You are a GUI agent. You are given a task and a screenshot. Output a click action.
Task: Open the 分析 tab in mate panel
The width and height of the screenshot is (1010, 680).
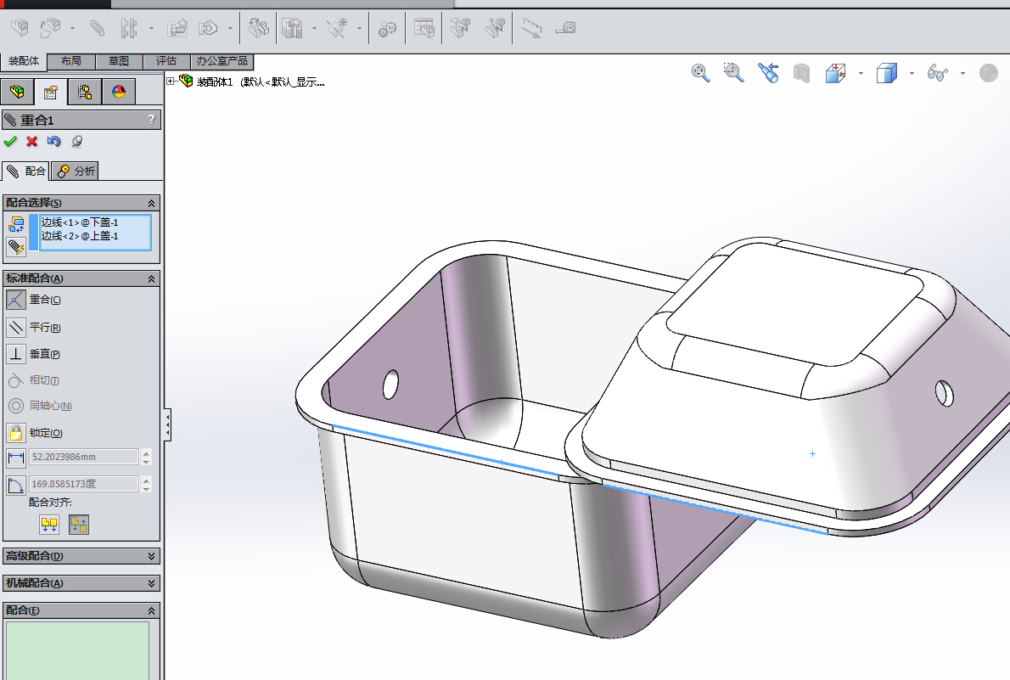[76, 171]
